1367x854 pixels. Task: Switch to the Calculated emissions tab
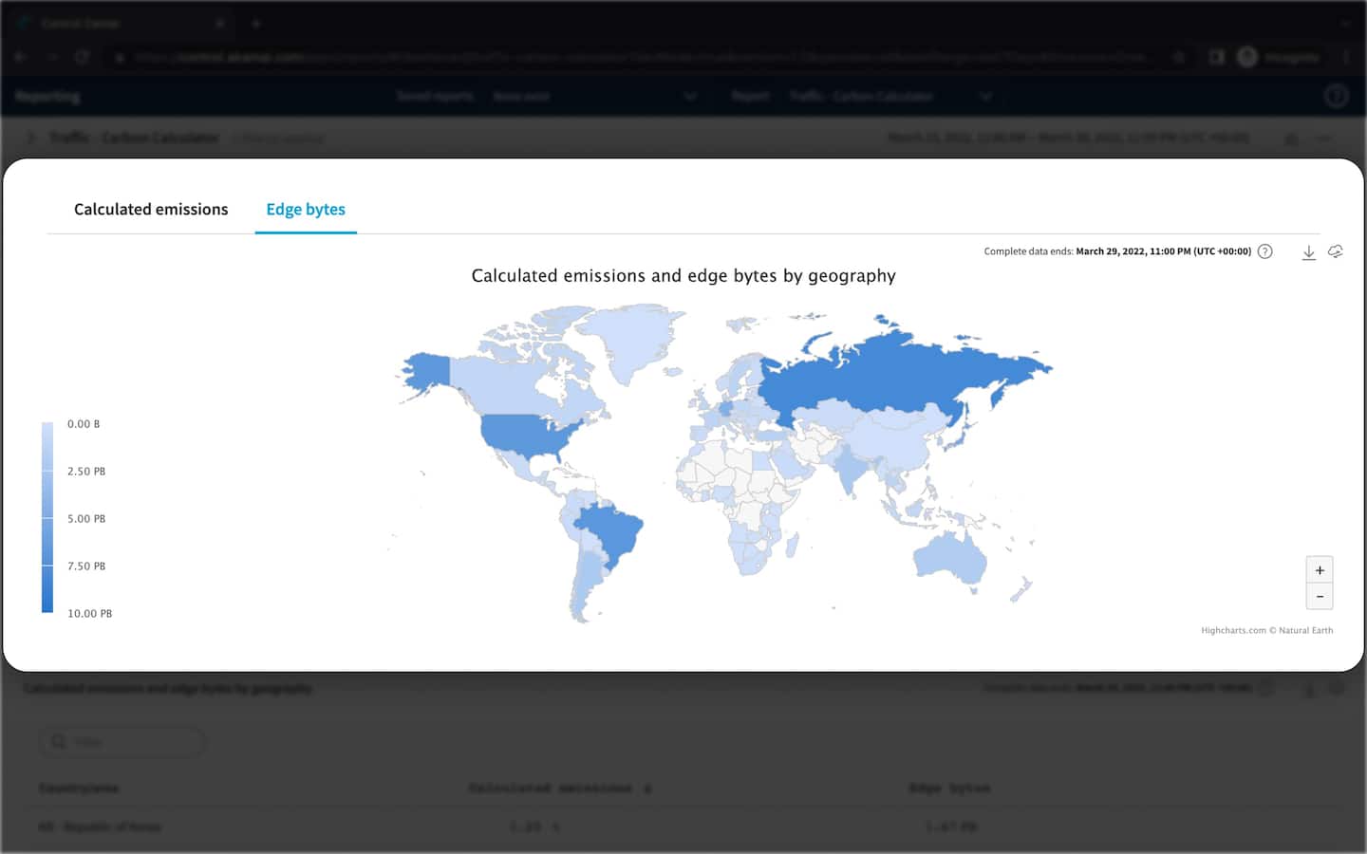coord(151,210)
